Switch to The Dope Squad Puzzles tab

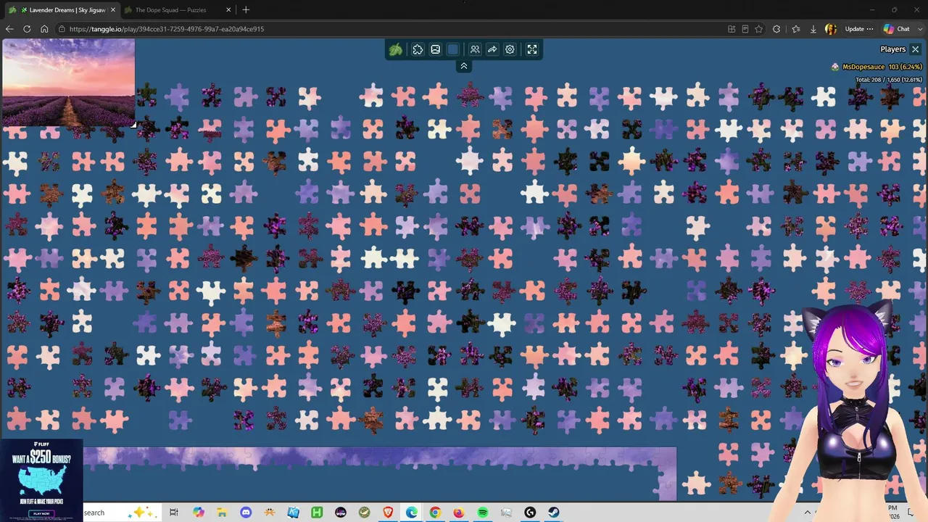(170, 10)
